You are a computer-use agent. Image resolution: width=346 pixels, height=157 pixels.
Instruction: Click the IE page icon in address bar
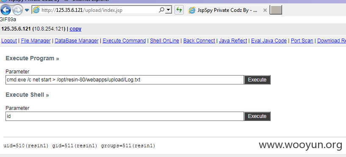(x=36, y=10)
